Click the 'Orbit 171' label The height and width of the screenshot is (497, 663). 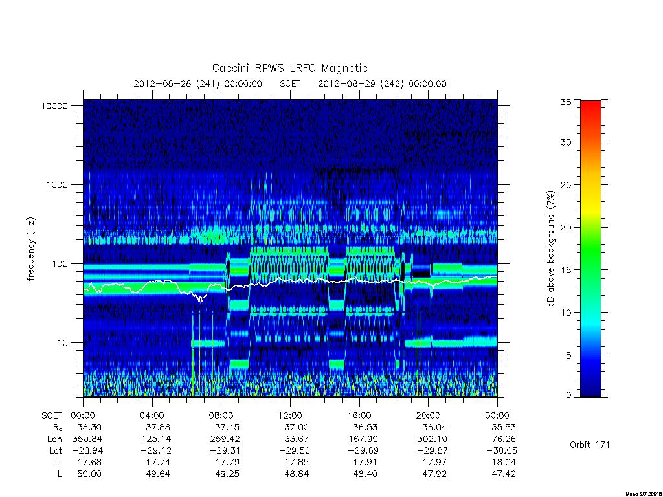pyautogui.click(x=590, y=445)
